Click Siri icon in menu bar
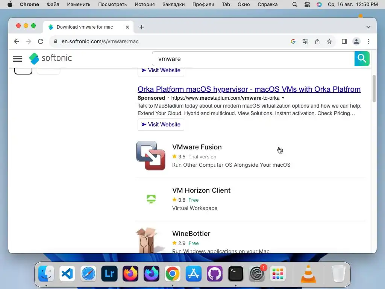 319,5
